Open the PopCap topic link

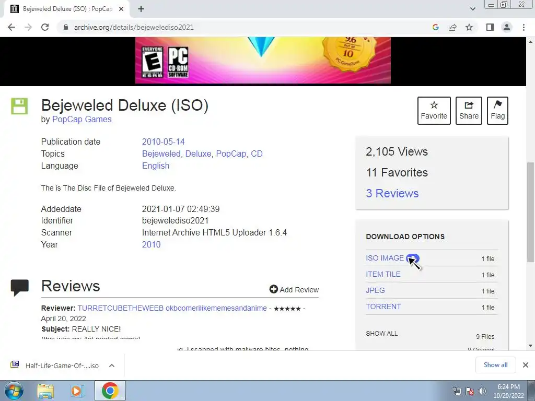(x=231, y=154)
